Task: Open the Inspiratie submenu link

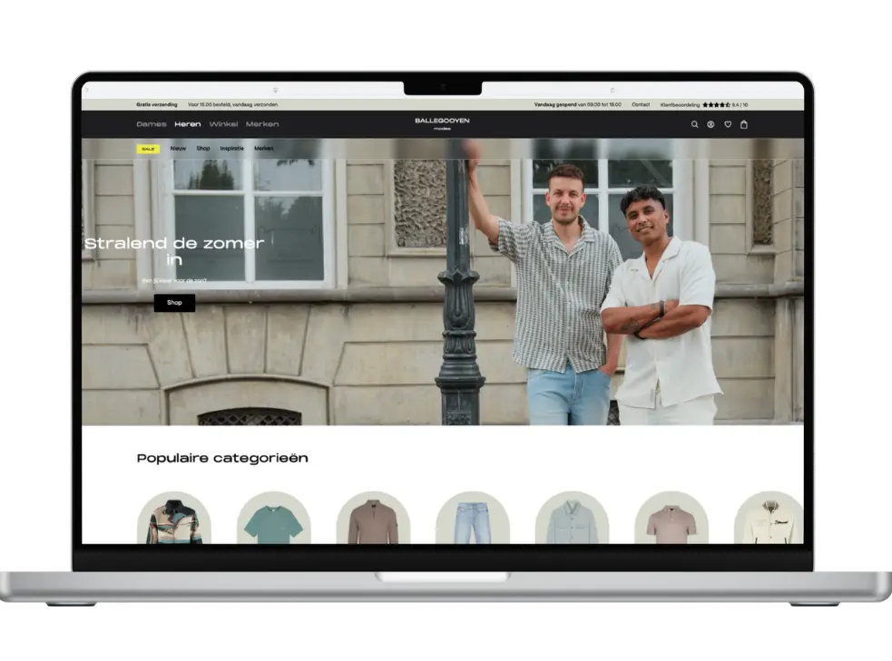Action: pos(231,149)
